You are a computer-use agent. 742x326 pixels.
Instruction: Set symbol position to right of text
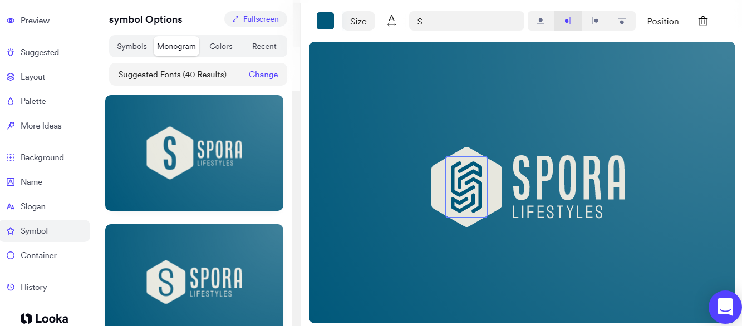tap(595, 21)
